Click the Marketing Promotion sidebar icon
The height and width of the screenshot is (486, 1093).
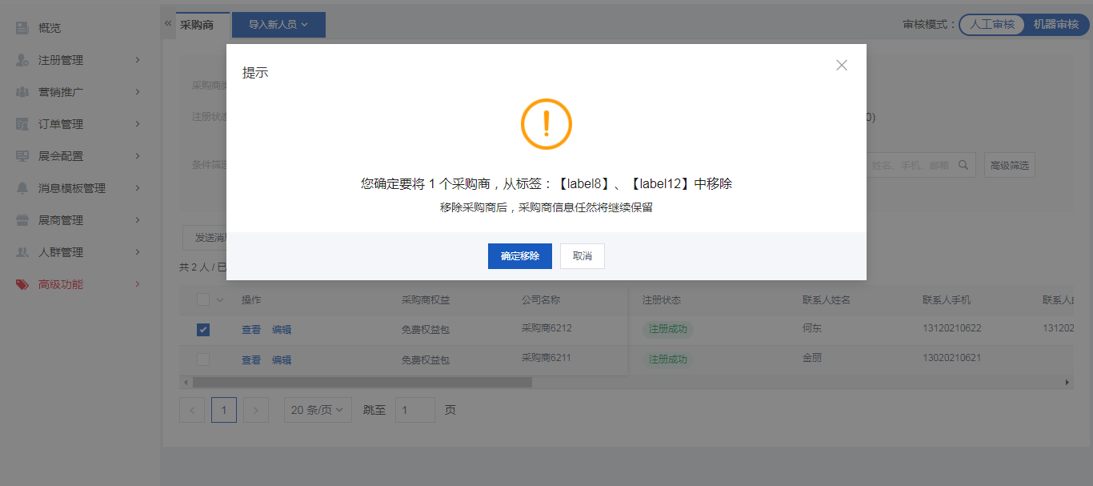[22, 92]
